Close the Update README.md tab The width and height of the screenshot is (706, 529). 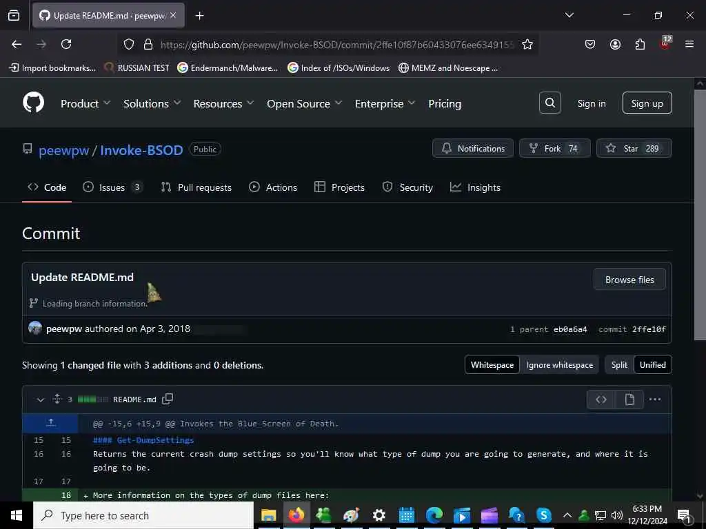tap(173, 15)
